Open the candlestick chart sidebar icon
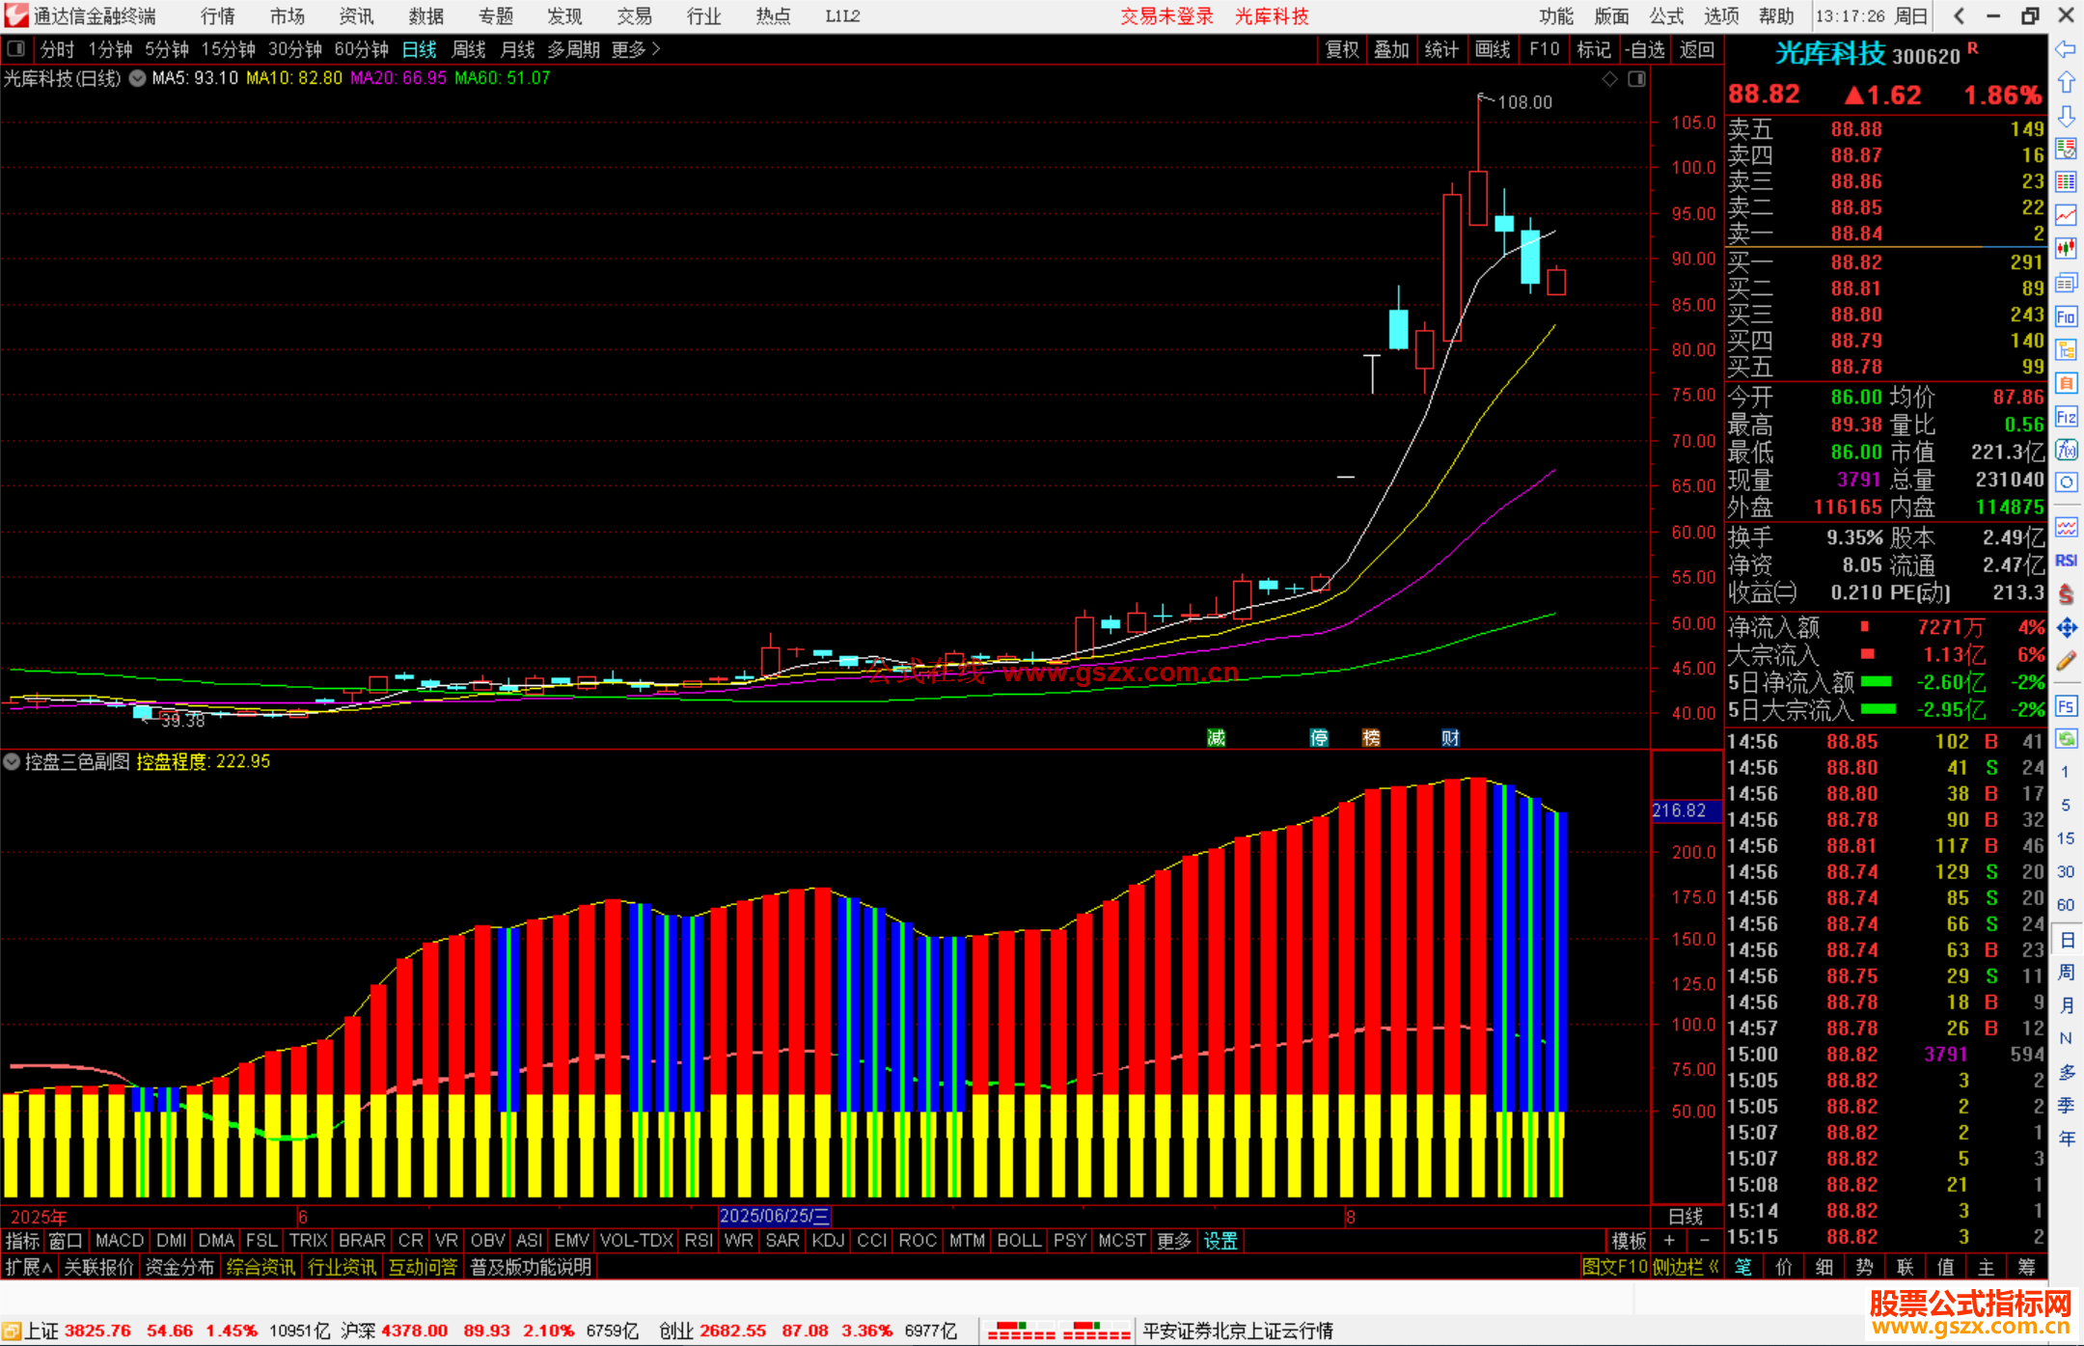 (2066, 249)
